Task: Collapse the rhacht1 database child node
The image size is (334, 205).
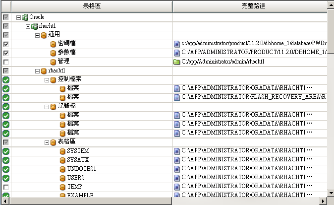Action: 37,71
